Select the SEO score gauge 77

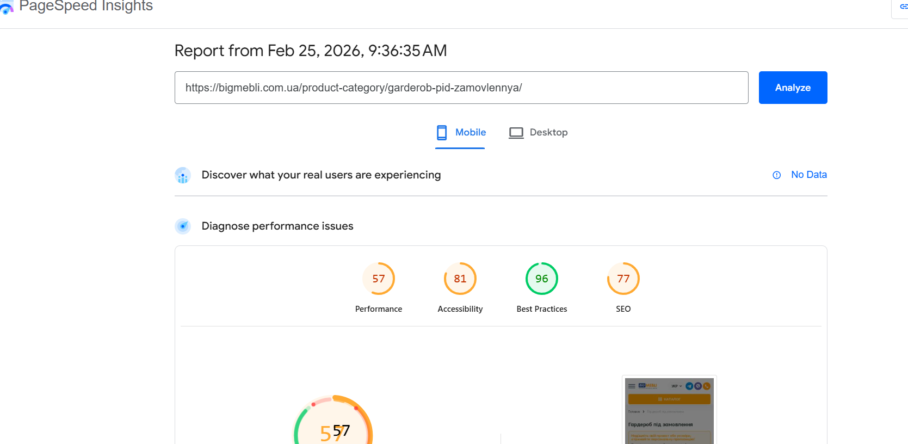click(623, 279)
